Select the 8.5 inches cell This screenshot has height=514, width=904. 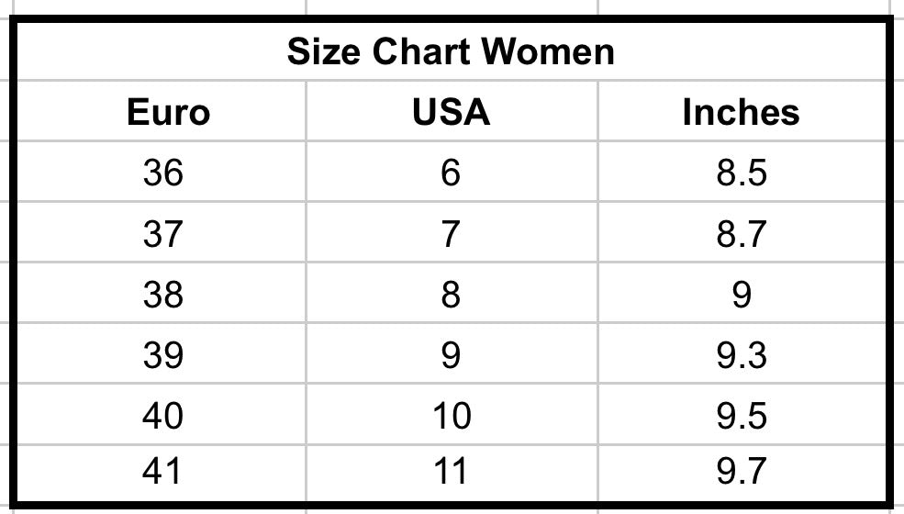(x=742, y=173)
